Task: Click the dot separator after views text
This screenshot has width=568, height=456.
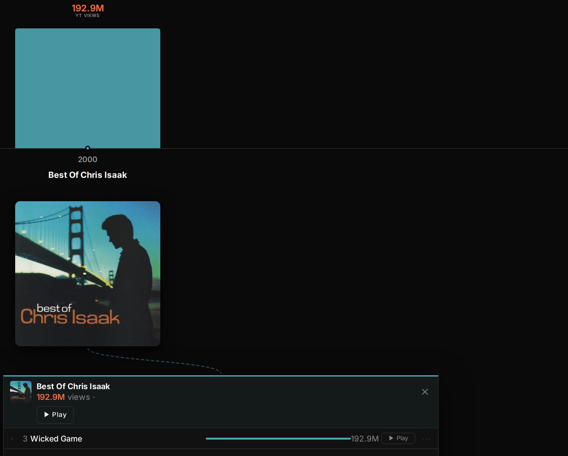Action: point(94,397)
